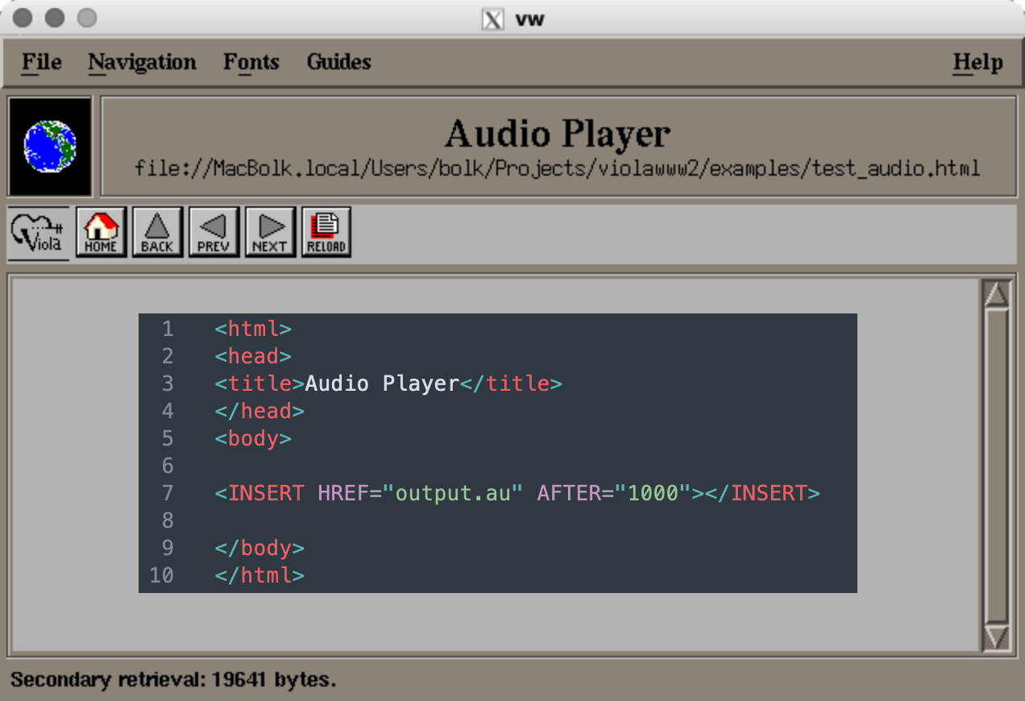Image resolution: width=1025 pixels, height=701 pixels.
Task: Go to the HOME page
Action: [x=101, y=232]
